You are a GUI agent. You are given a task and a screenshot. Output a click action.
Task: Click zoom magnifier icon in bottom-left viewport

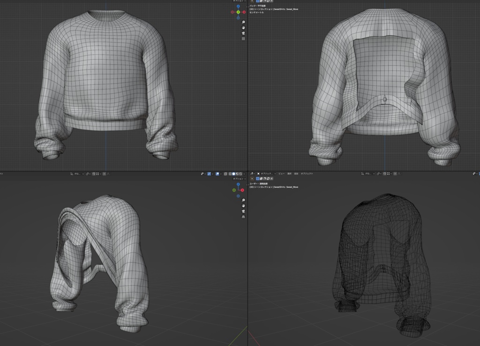coord(243,200)
